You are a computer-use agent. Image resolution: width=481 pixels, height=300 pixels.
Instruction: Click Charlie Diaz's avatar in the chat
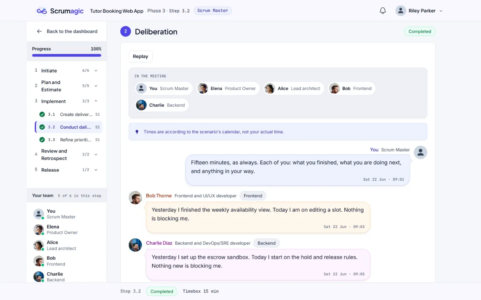tap(135, 245)
